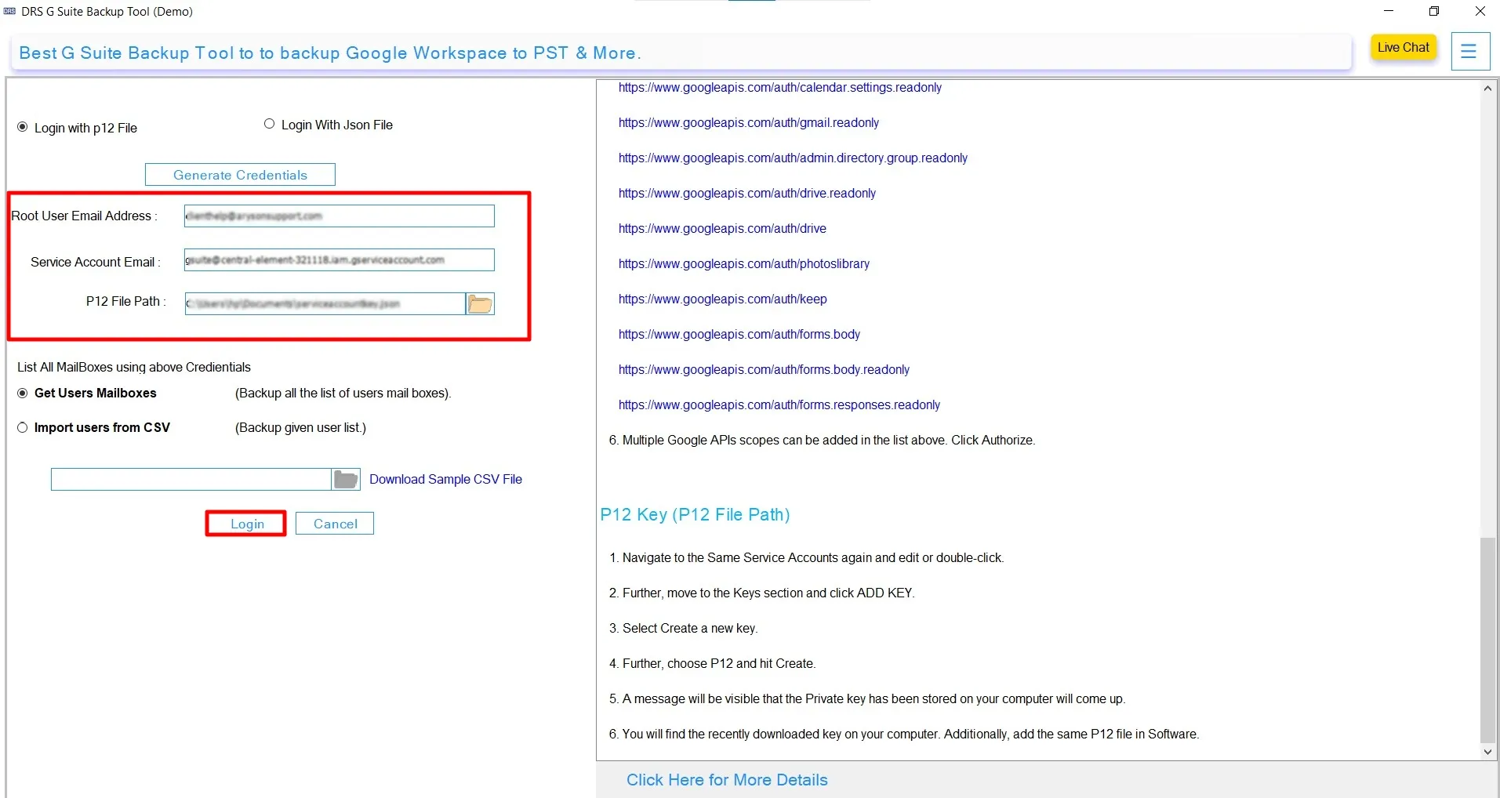
Task: Open the admin.directory.group.readonly scope link
Action: [793, 158]
